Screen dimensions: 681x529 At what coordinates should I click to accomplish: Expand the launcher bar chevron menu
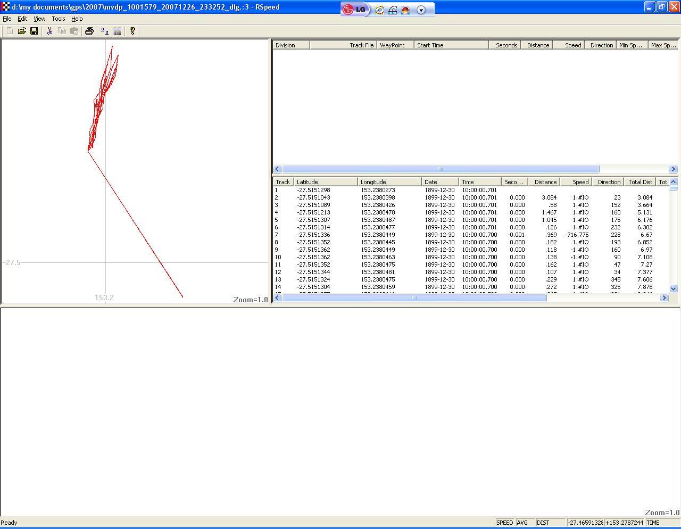point(421,9)
